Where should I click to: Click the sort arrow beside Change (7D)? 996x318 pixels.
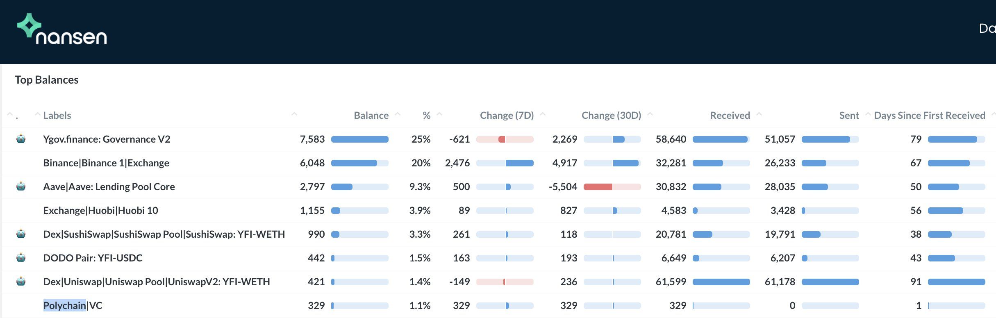click(x=542, y=115)
